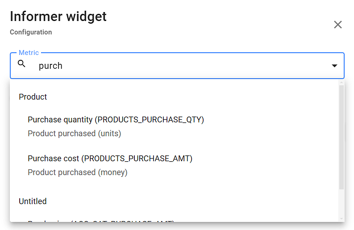Image resolution: width=354 pixels, height=230 pixels.
Task: Pick the partially visible option under Untitled
Action: tap(100, 220)
